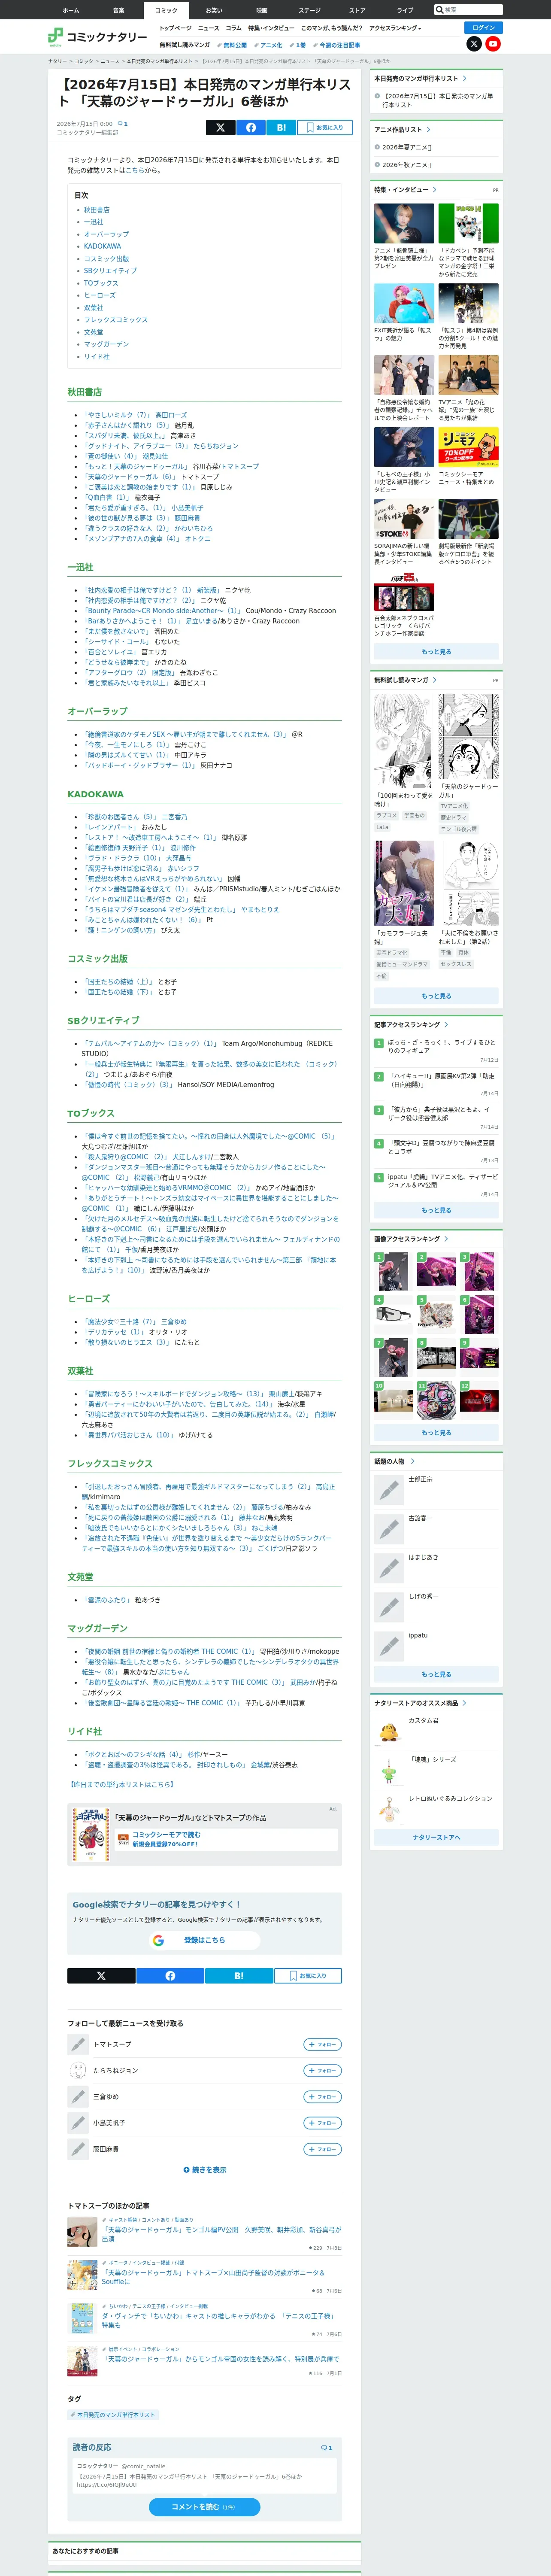Share on X using the bottom share bar
551x2576 pixels.
(x=101, y=1975)
